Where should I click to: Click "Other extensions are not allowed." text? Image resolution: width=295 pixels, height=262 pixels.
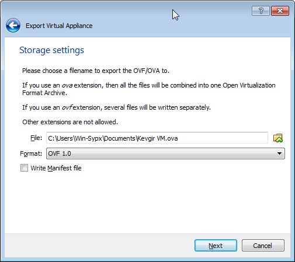[70, 122]
